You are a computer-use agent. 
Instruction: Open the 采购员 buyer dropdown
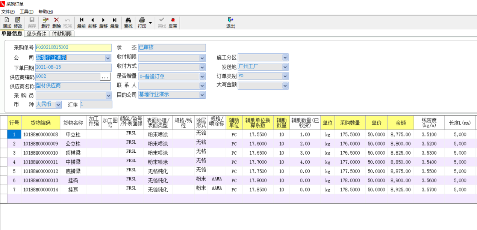[108, 95]
